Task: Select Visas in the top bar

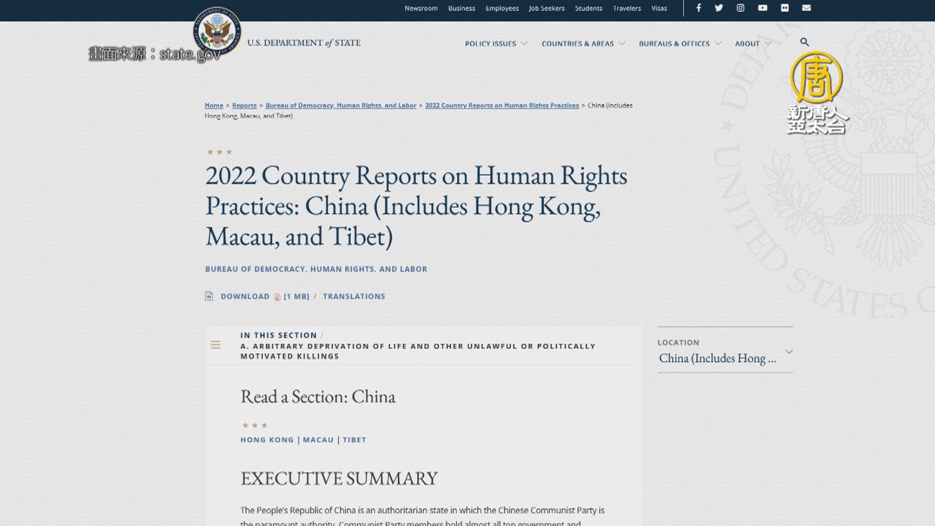Action: [659, 8]
